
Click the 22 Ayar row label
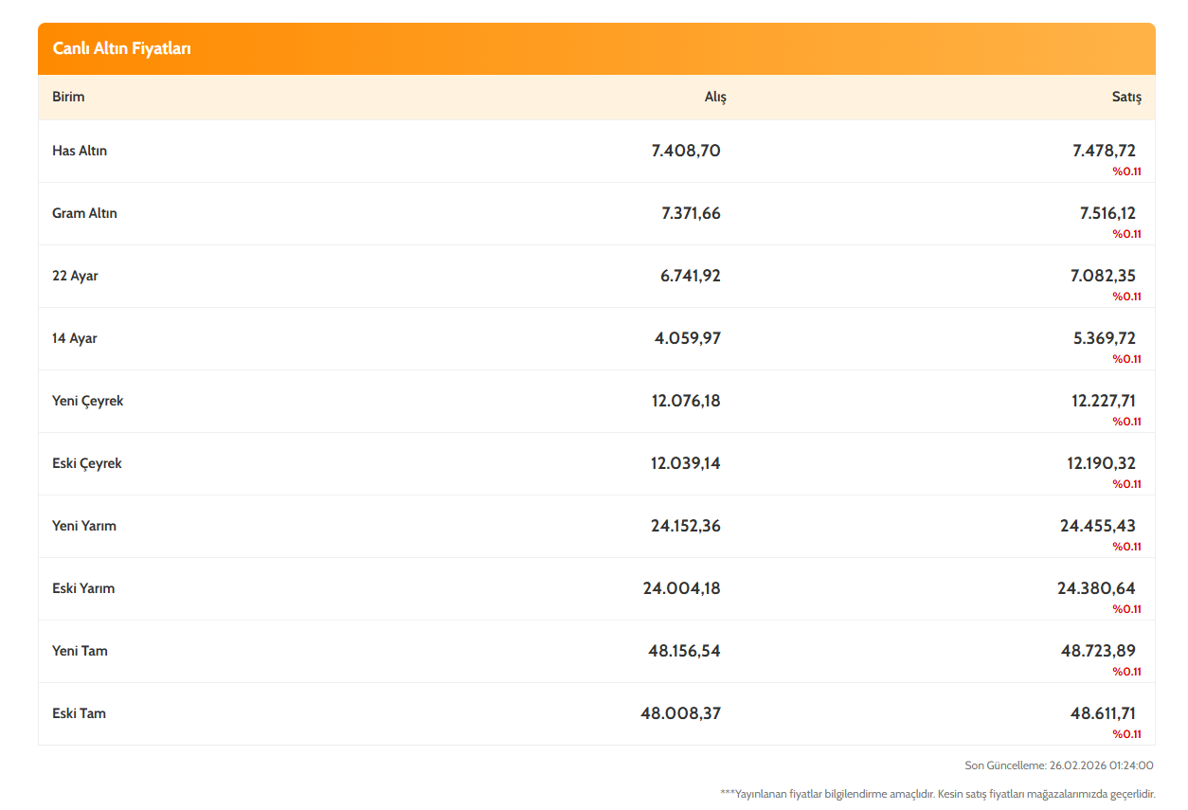click(x=75, y=276)
